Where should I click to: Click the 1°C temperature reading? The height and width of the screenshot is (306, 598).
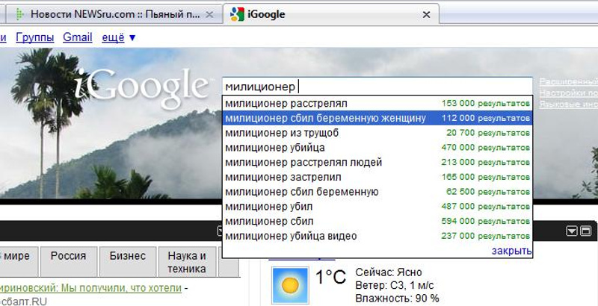[330, 278]
